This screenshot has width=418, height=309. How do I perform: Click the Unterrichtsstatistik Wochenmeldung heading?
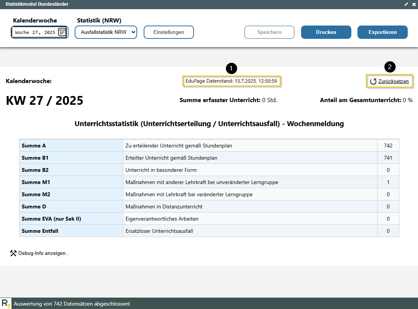[x=209, y=124]
